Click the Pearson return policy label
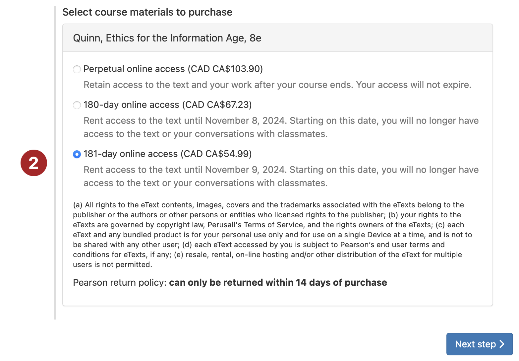 120,283
